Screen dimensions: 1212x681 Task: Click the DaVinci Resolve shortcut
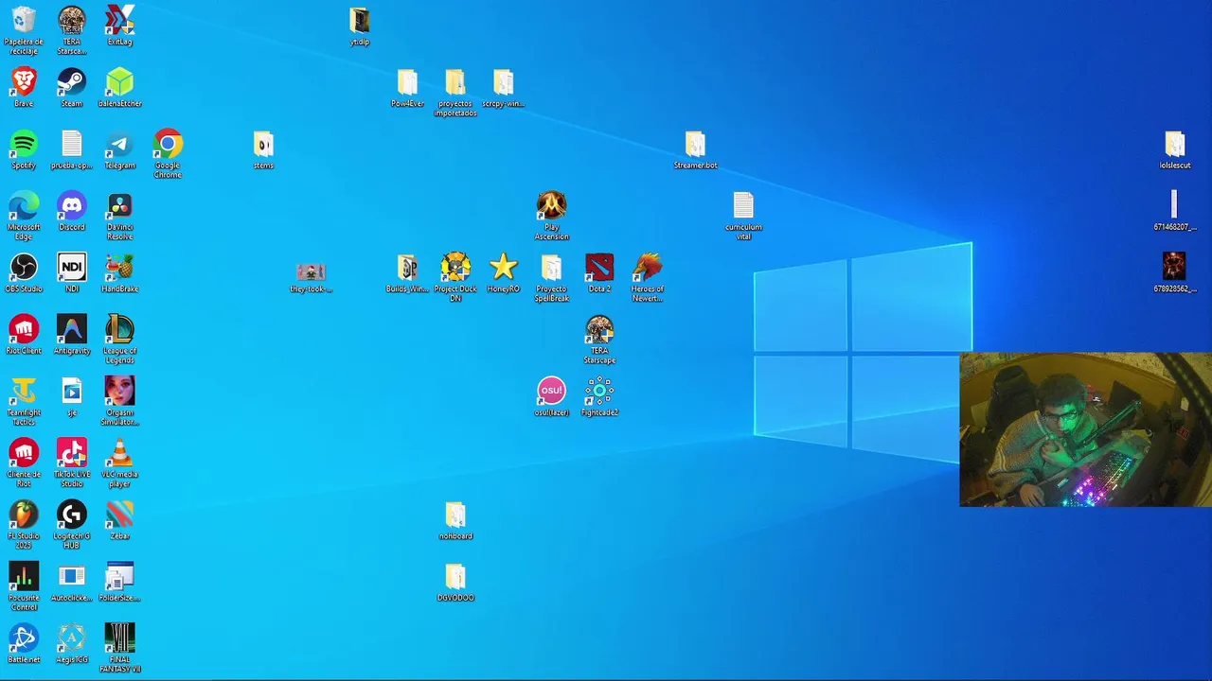[119, 205]
